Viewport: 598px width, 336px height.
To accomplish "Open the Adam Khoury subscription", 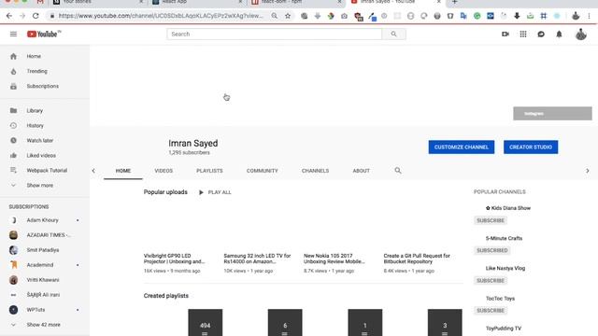I will tap(45, 220).
